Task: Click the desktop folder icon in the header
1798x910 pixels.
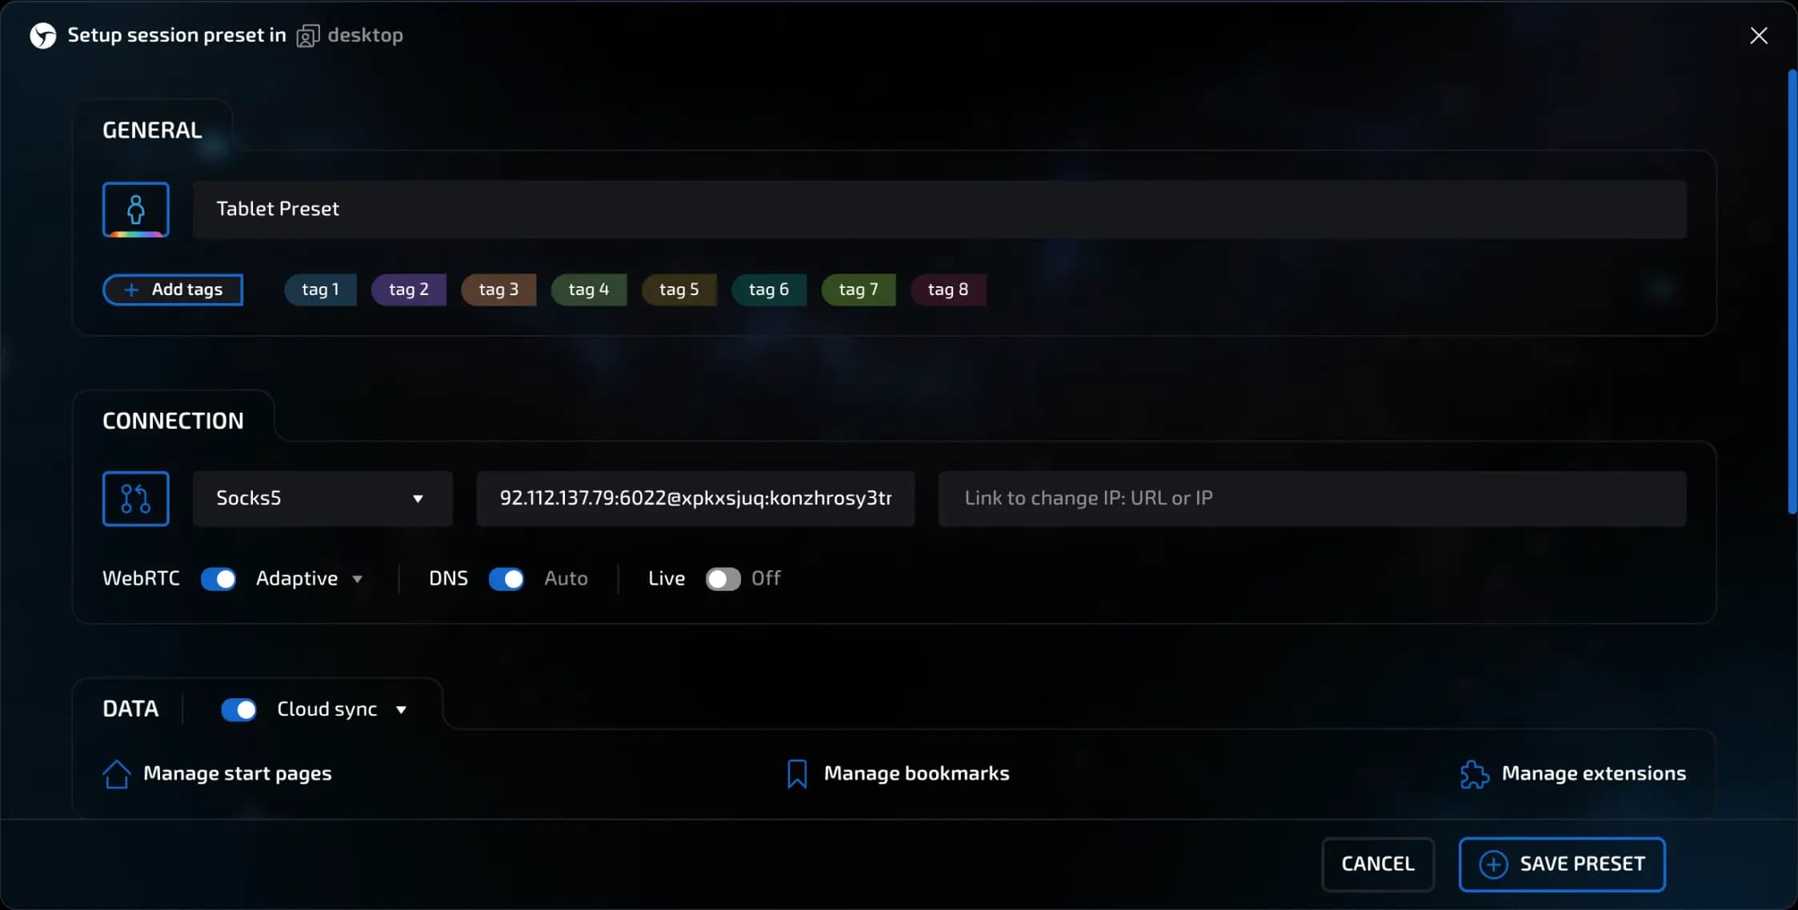Action: pos(307,36)
